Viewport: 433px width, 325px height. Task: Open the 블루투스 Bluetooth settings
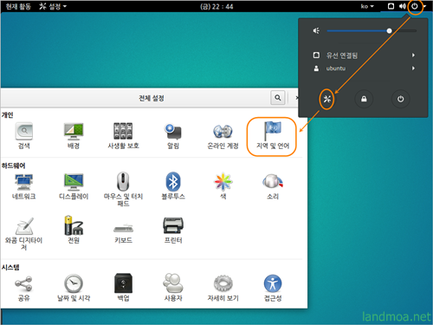point(173,186)
